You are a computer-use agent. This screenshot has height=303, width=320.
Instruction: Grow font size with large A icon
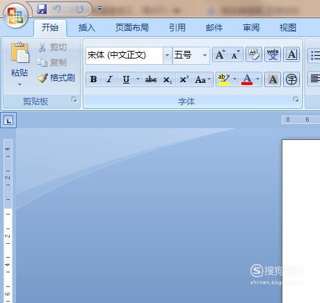[x=220, y=55]
